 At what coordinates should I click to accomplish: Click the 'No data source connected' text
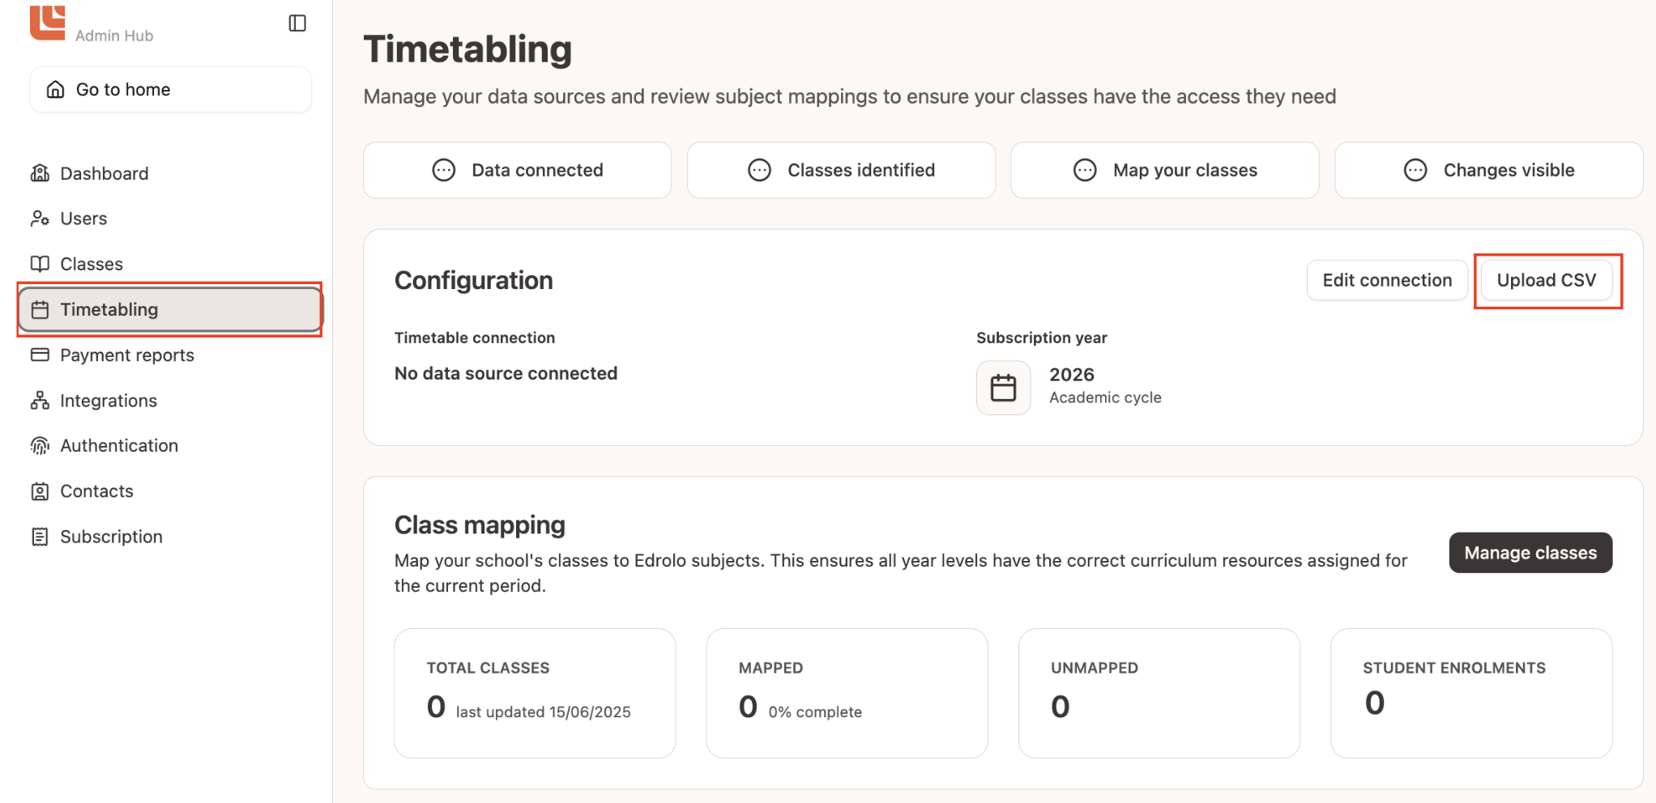tap(506, 373)
